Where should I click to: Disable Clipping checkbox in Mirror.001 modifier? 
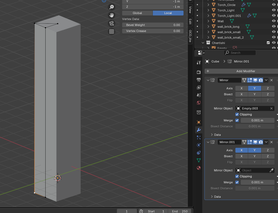click(x=237, y=176)
